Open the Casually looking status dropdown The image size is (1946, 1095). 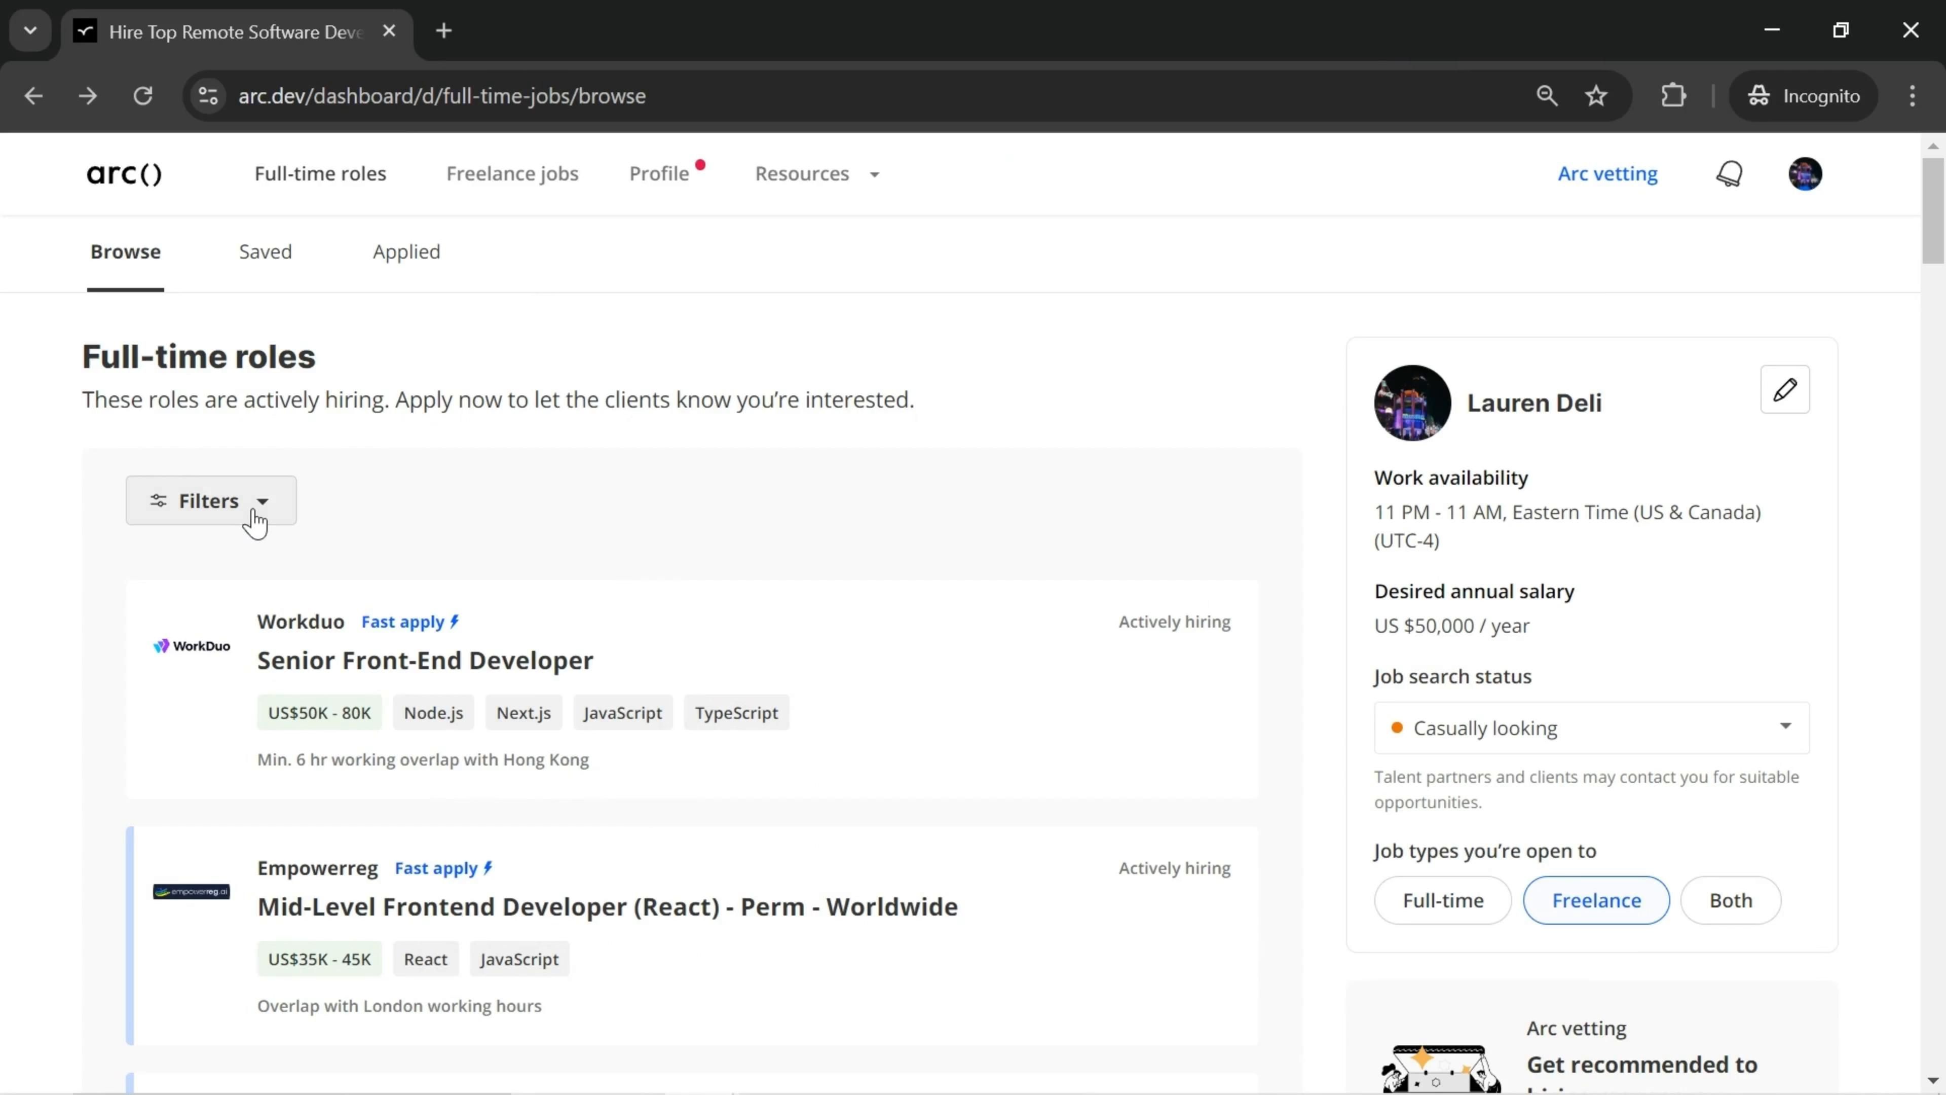pos(1591,728)
